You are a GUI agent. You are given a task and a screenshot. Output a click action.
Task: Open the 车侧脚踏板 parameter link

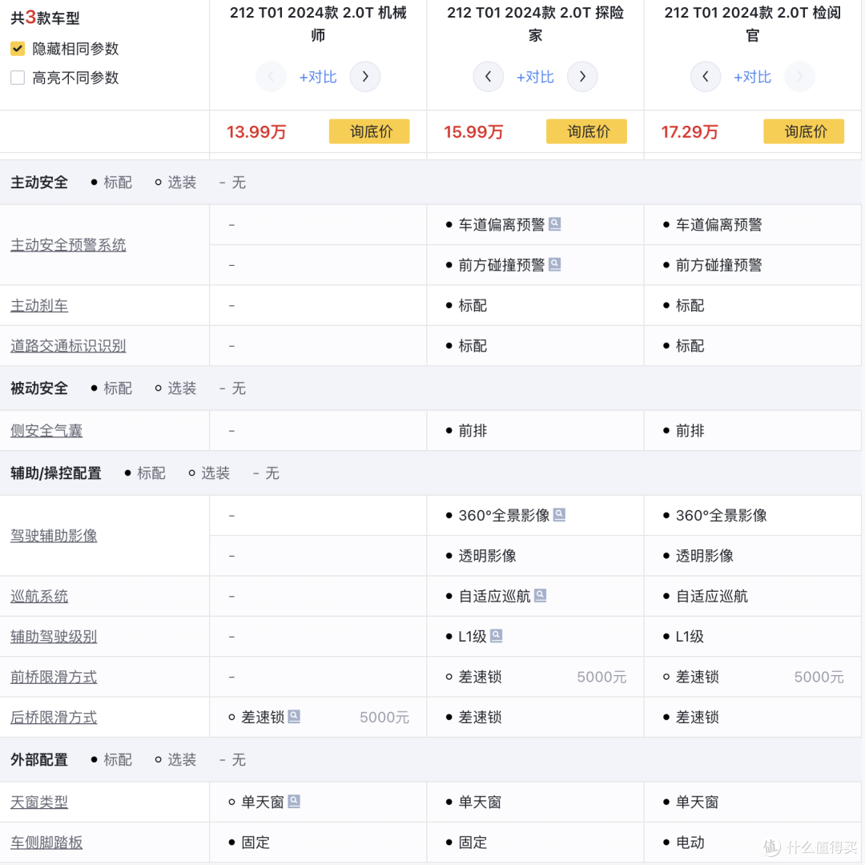pos(46,843)
